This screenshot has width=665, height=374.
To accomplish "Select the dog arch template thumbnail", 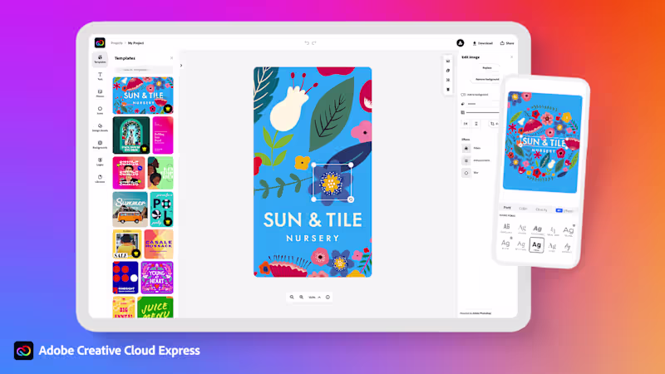I will click(131, 135).
